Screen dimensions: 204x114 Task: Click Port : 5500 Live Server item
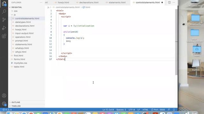point(158,110)
